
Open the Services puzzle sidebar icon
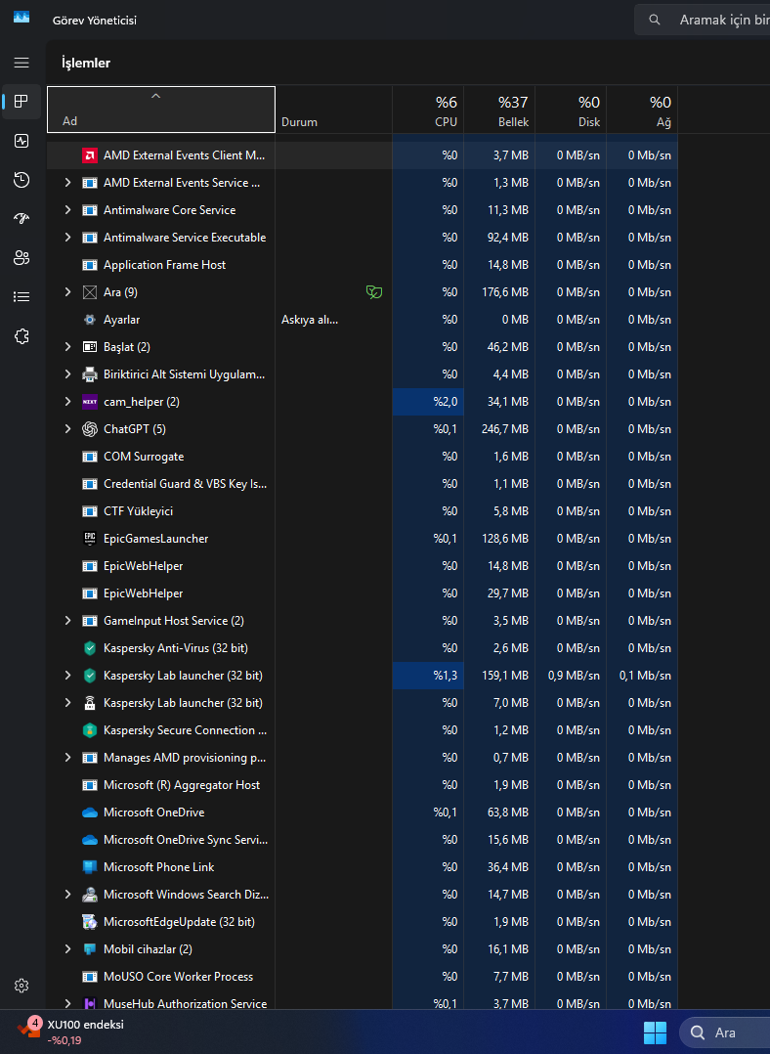21,336
